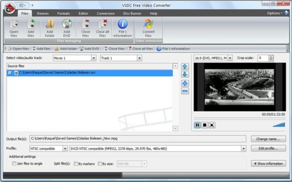The width and height of the screenshot is (292, 182).
Task: Click the blue minus remove icon
Action: 185,91
